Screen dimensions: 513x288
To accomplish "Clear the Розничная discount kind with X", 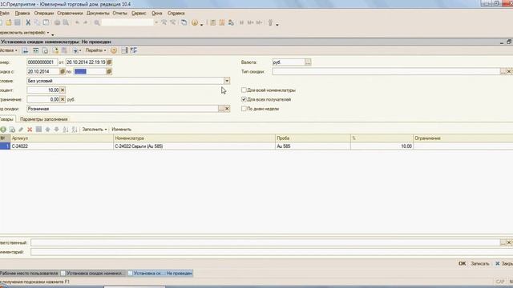I will point(227,109).
